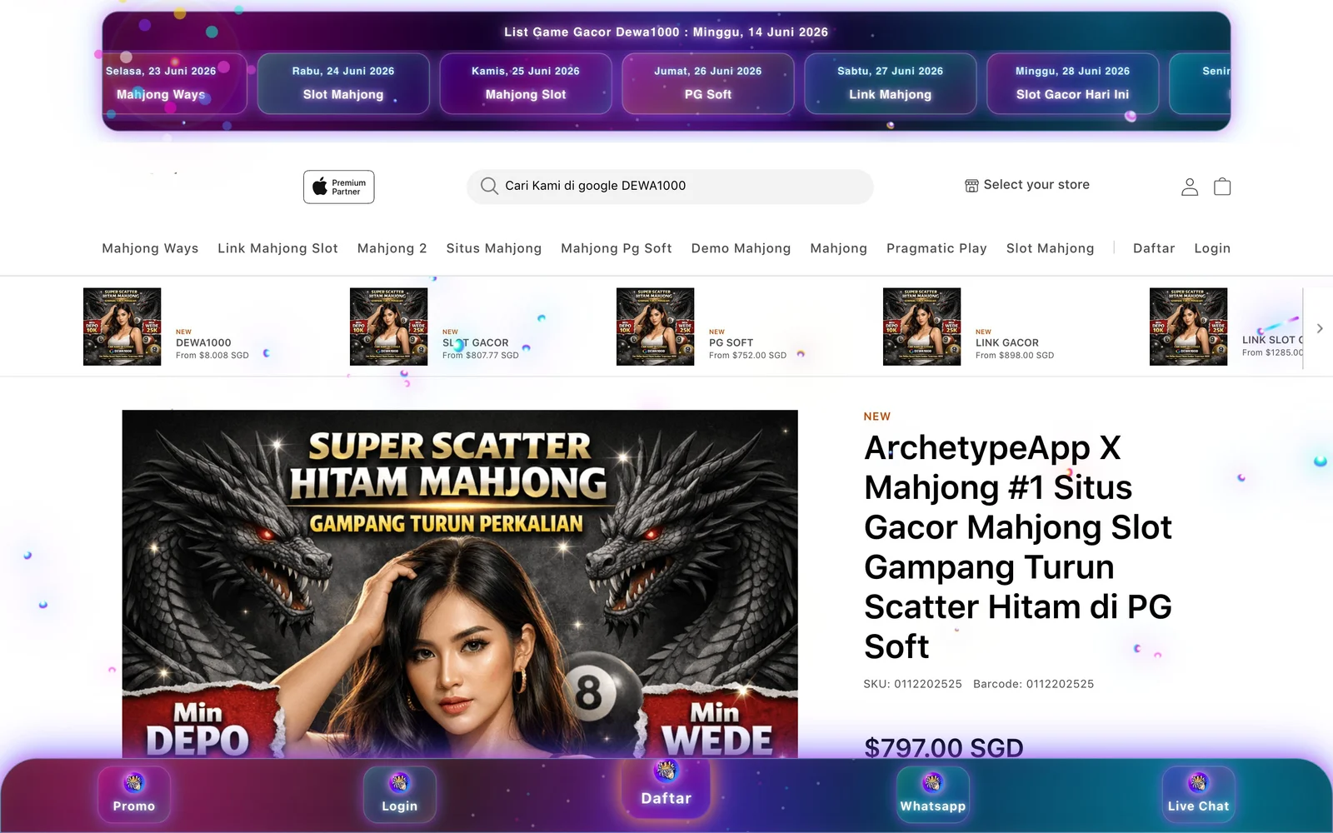This screenshot has height=833, width=1333.
Task: Click the store icon beside Select your store
Action: tap(971, 185)
